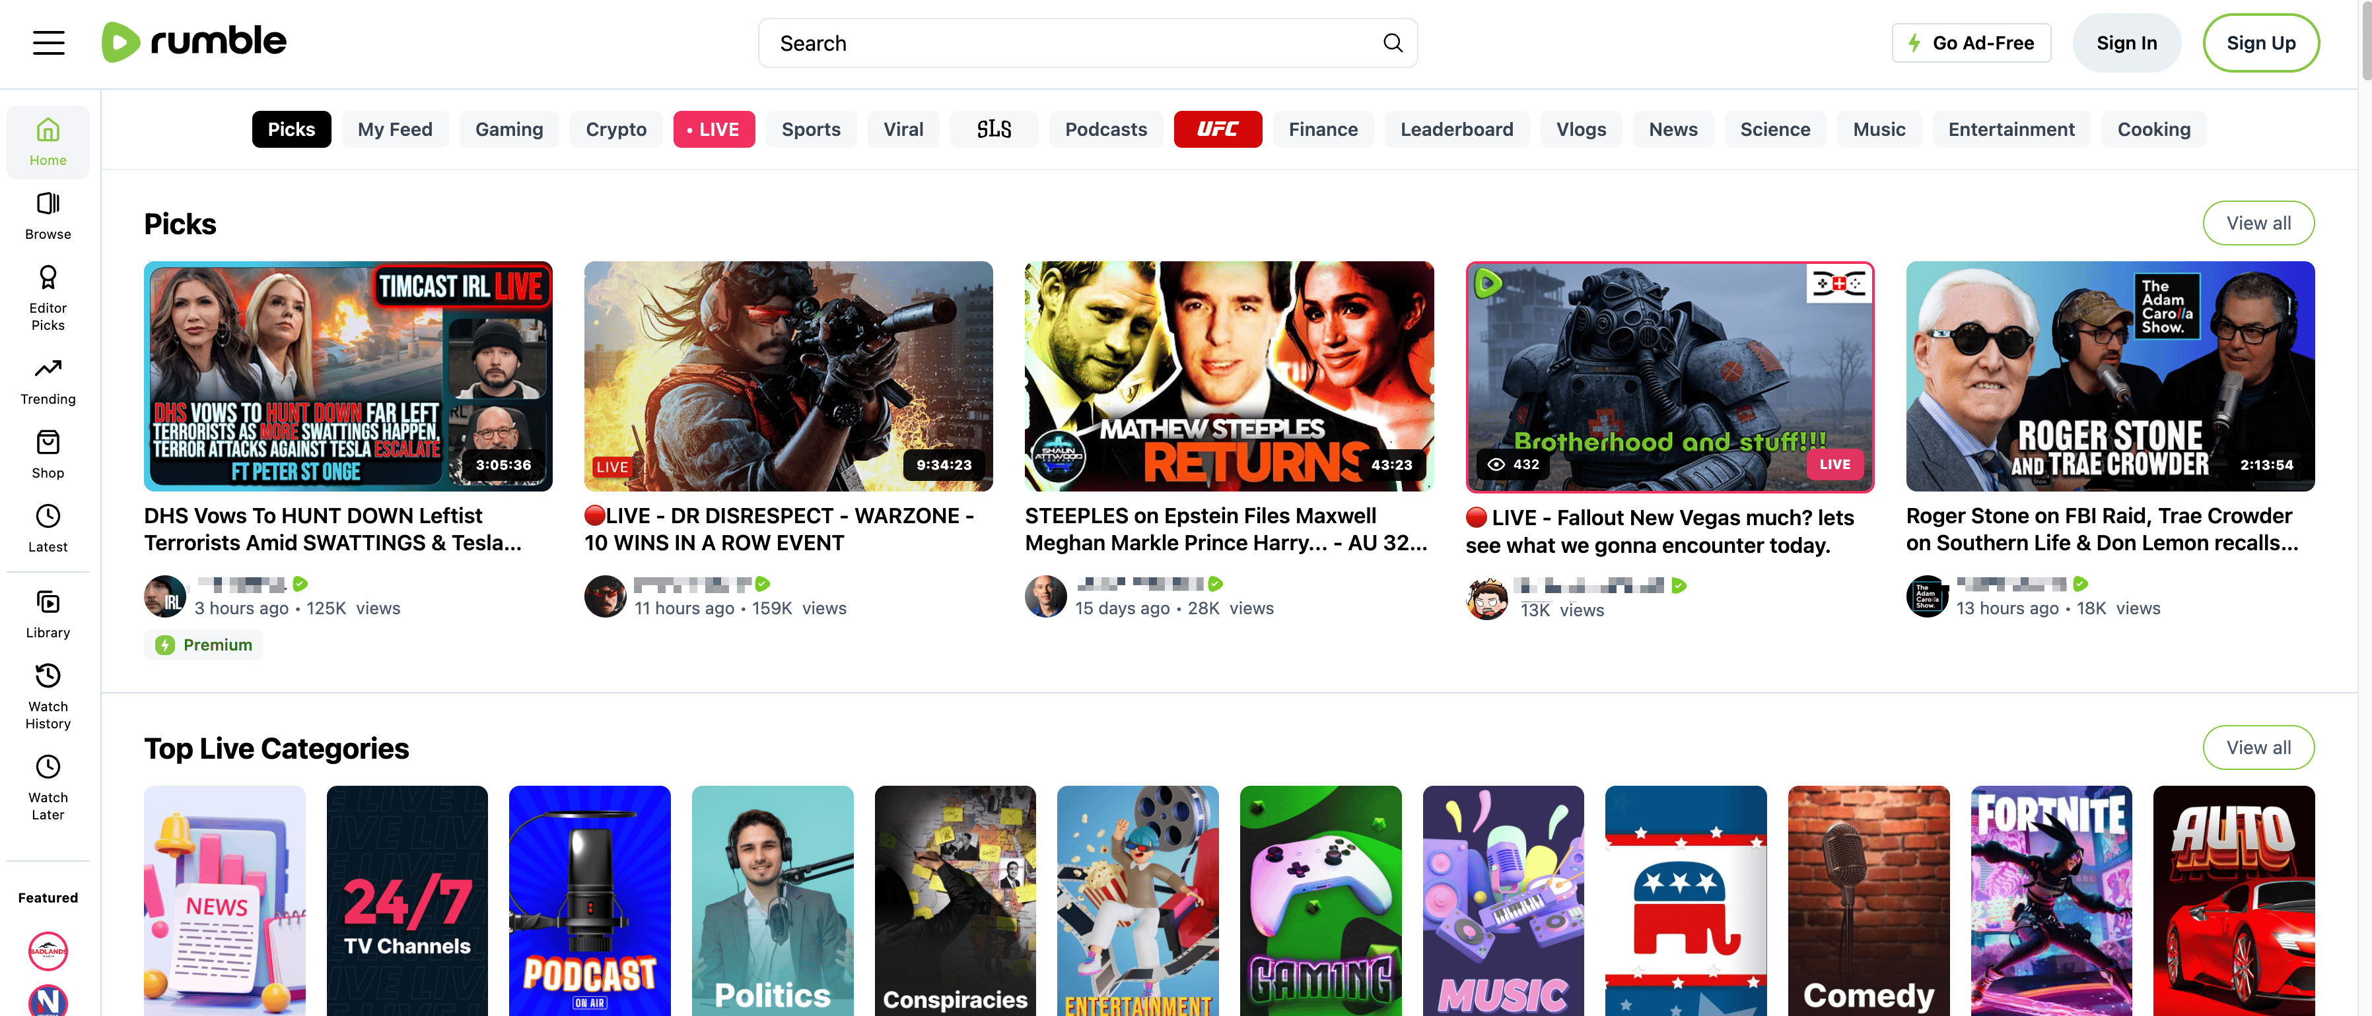
Task: Open Library in the sidebar
Action: tap(48, 614)
